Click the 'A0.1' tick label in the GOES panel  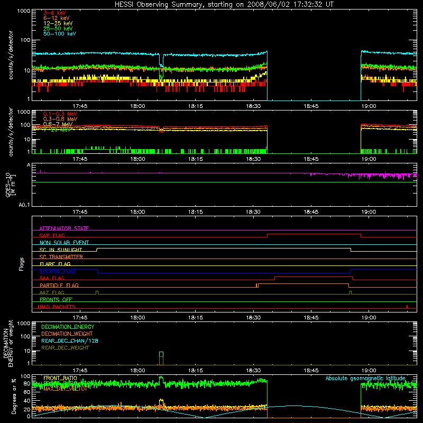click(x=24, y=205)
